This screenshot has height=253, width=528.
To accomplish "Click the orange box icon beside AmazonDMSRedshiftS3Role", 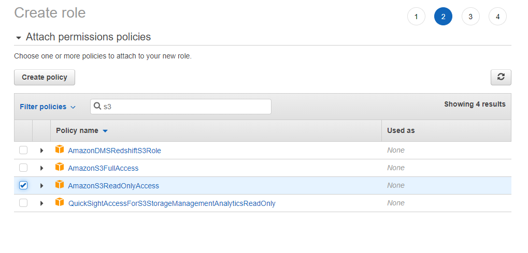I will [60, 150].
